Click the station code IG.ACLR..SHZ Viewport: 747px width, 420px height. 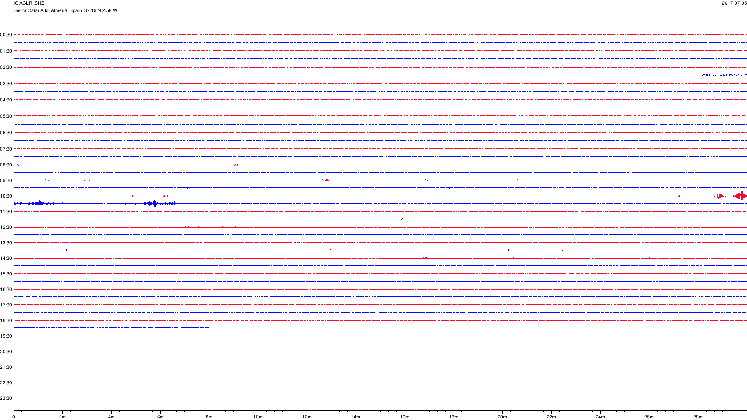coord(29,3)
